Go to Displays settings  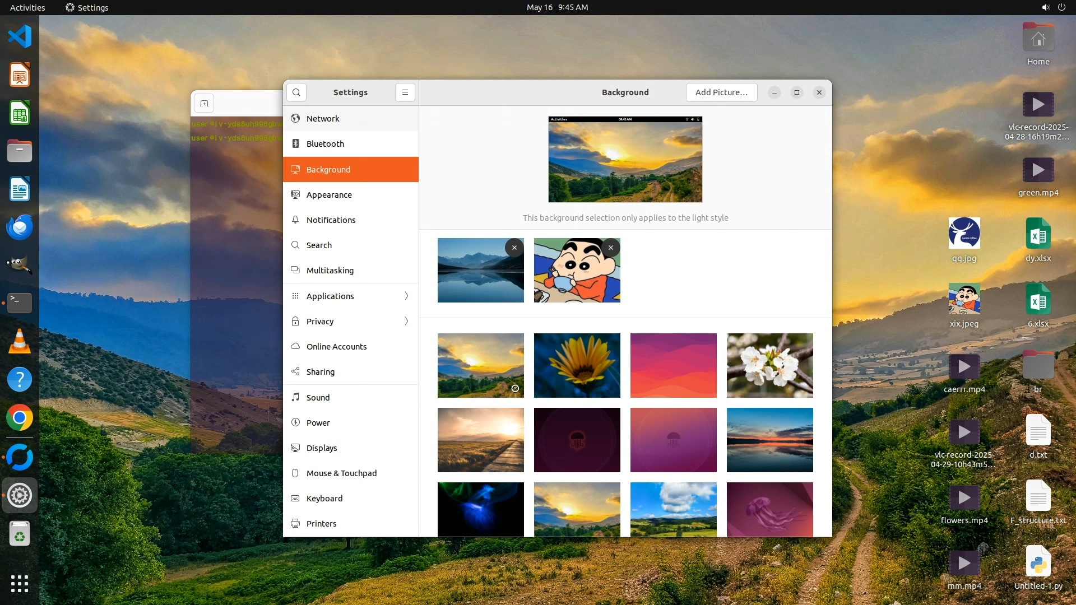[322, 448]
